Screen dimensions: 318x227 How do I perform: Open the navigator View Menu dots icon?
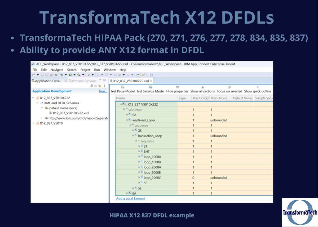coord(105,86)
